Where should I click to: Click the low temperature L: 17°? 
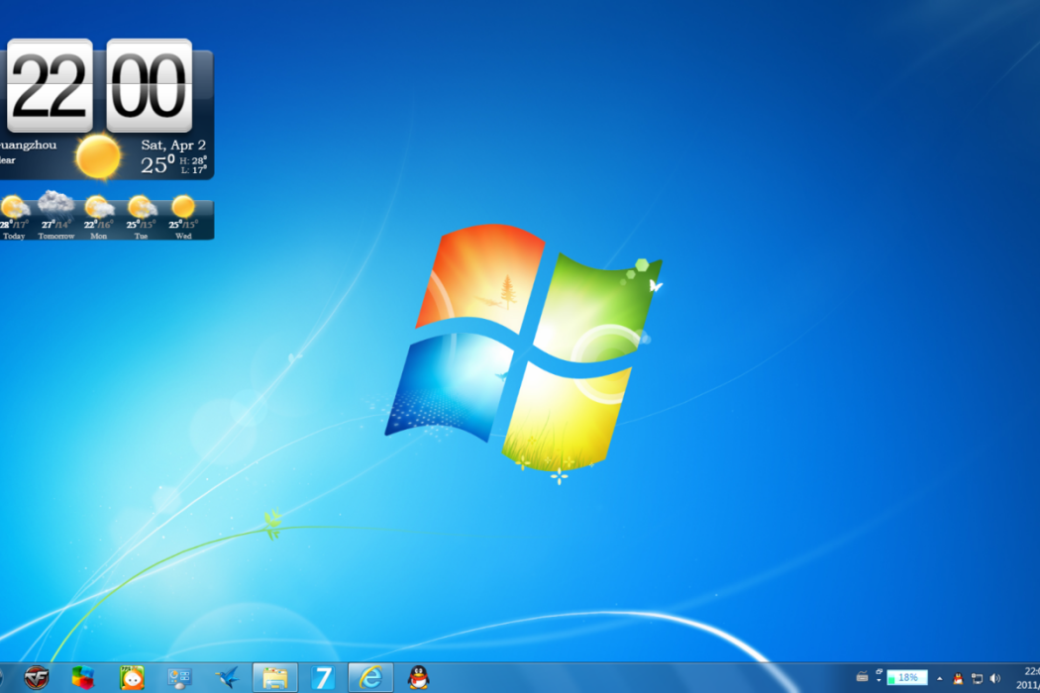193,170
